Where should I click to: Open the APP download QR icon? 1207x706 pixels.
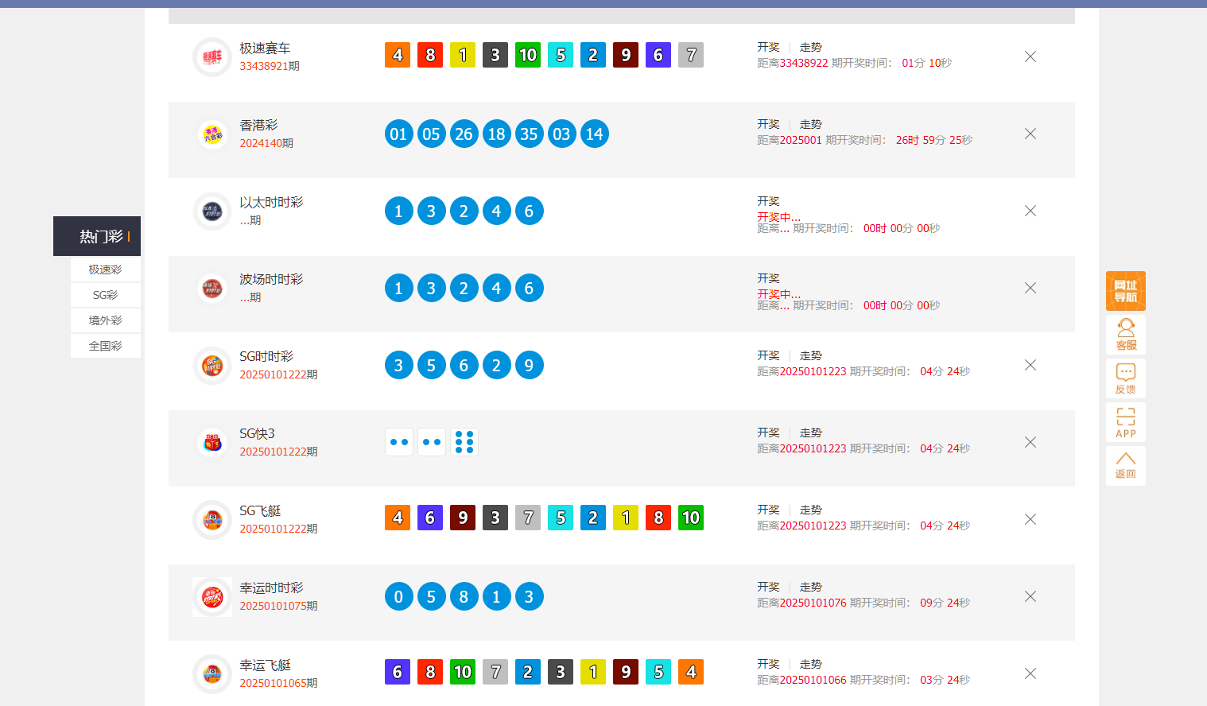(1125, 422)
